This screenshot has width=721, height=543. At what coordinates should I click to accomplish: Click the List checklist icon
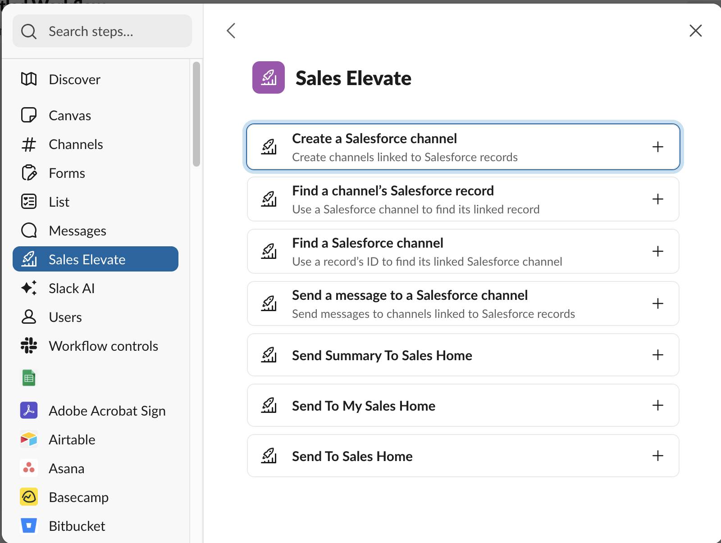point(29,202)
